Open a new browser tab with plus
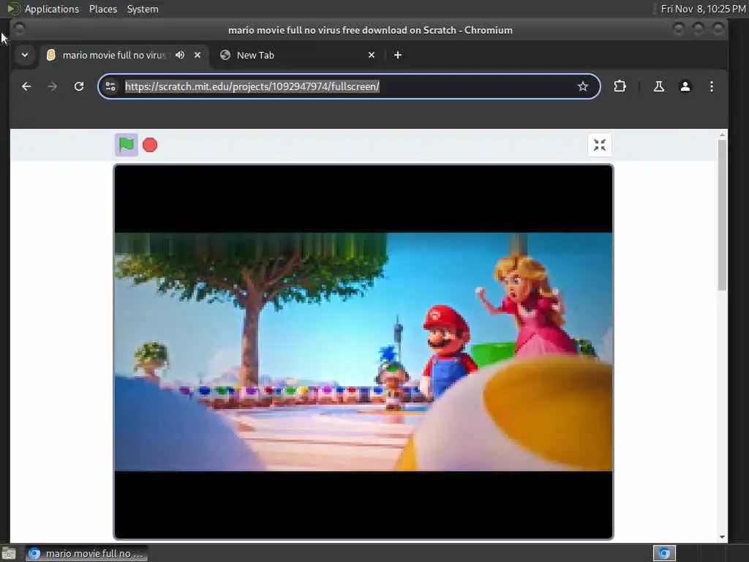This screenshot has height=562, width=749. click(x=397, y=55)
